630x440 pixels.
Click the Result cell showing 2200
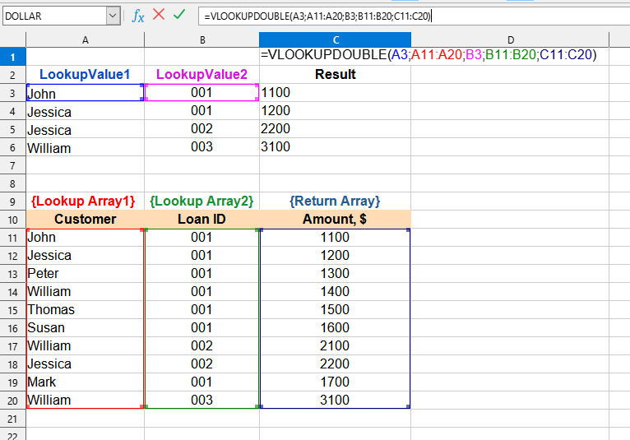click(x=335, y=129)
